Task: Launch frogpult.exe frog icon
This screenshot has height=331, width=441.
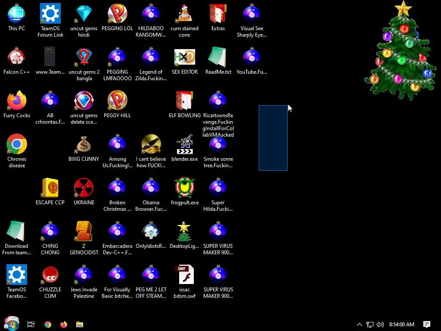Action: (x=184, y=187)
